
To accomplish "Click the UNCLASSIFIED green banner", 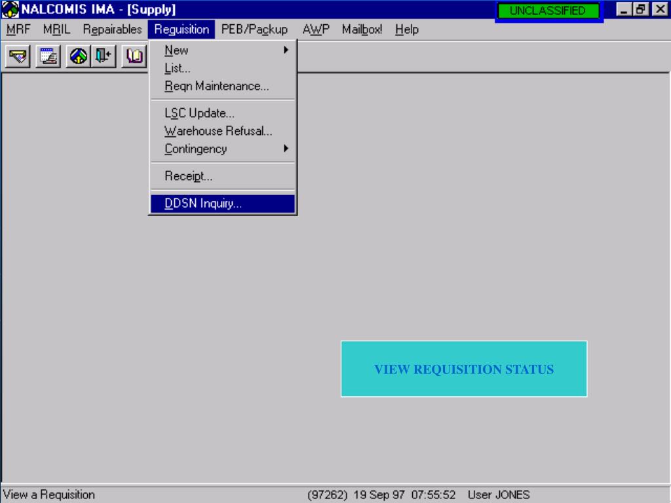I will tap(548, 10).
